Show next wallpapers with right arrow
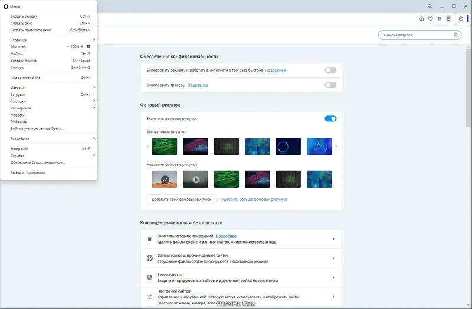The height and width of the screenshot is (309, 472). [x=336, y=147]
